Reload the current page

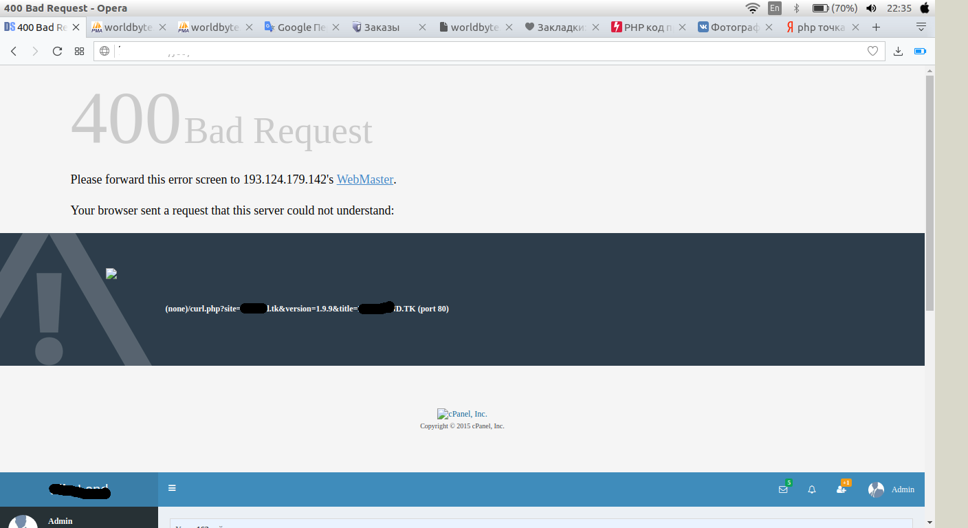coord(57,51)
